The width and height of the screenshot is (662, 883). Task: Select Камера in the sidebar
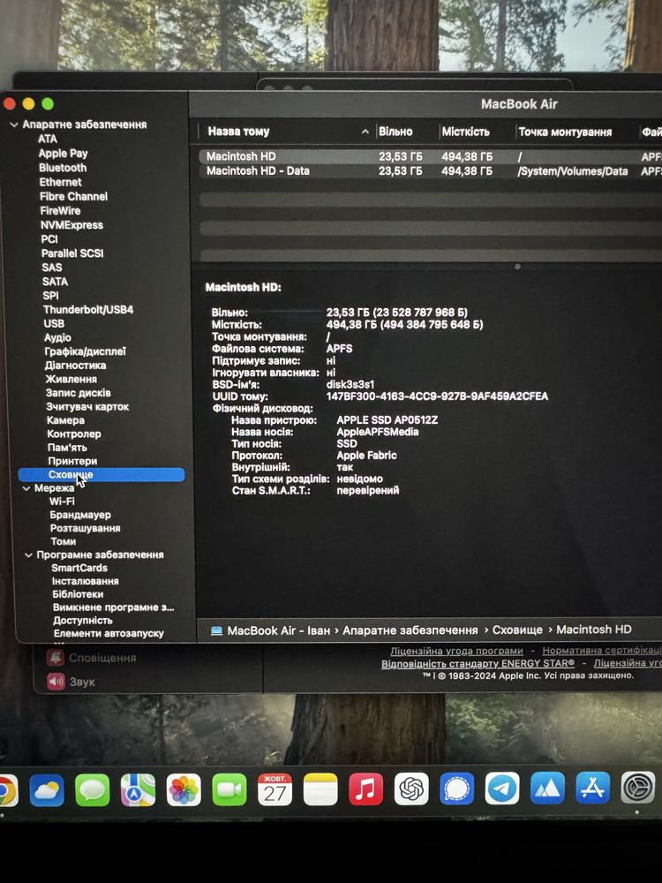click(65, 420)
